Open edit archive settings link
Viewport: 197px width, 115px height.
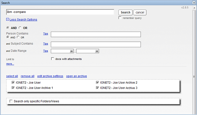tap(50, 76)
